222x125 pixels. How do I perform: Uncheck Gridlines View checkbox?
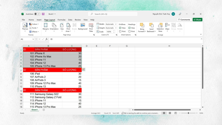(x=120, y=28)
